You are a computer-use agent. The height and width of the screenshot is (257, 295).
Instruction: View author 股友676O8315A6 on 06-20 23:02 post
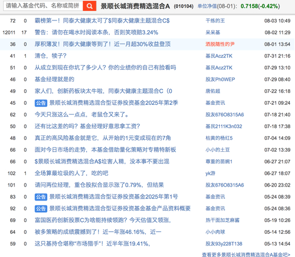pos(225,185)
